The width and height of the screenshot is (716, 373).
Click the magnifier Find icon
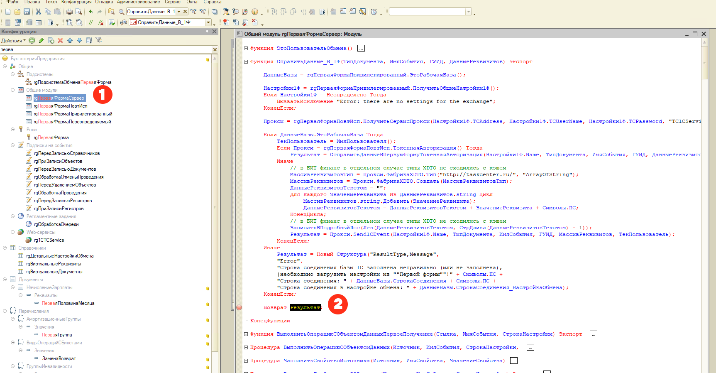click(x=121, y=12)
